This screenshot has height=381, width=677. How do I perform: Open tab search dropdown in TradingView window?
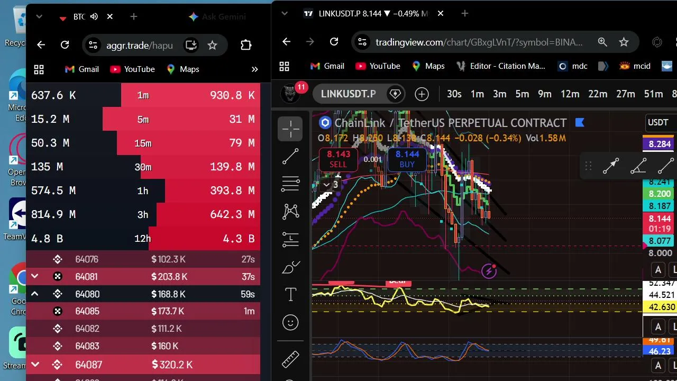coord(284,13)
